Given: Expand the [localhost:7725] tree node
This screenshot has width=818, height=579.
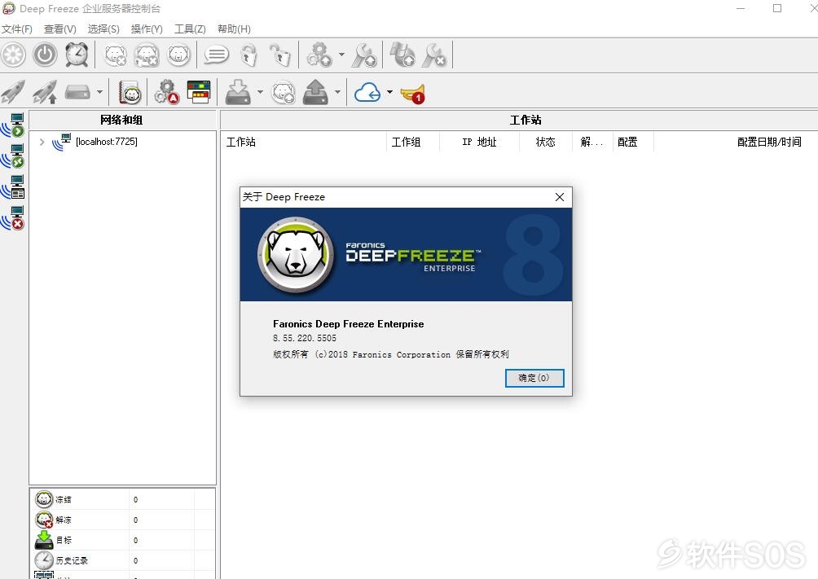Looking at the screenshot, I should point(42,142).
